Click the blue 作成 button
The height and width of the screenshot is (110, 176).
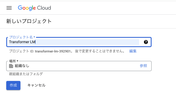pos(13,85)
